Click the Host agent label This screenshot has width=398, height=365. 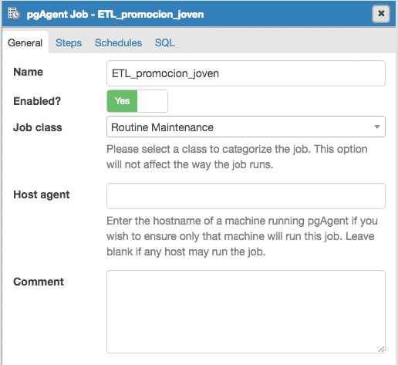click(42, 194)
